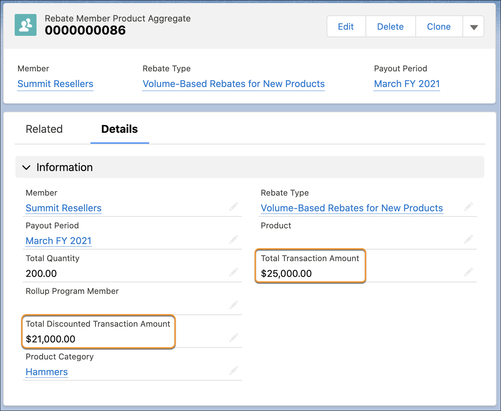Collapse the Information section chevron

point(27,167)
